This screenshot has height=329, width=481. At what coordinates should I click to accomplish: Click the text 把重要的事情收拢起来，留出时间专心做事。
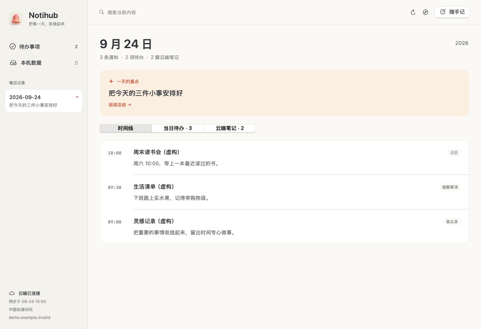pos(184,233)
